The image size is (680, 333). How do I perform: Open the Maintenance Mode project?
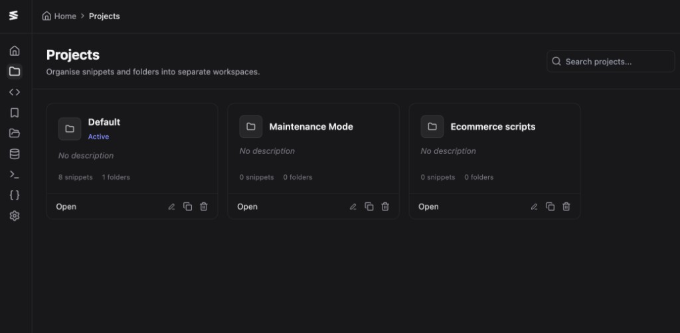tap(247, 206)
